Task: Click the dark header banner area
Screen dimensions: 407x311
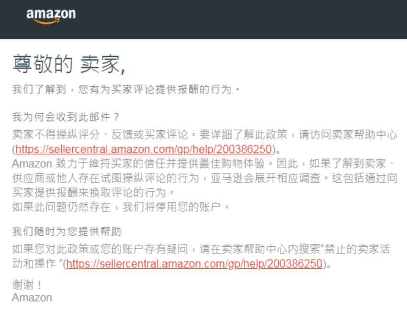Action: [x=203, y=20]
